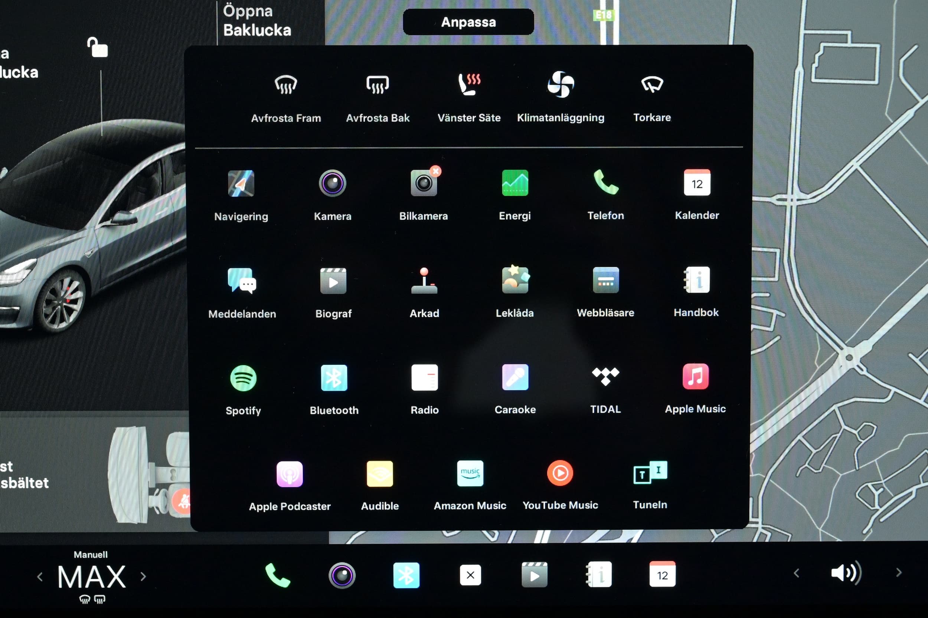Open the Meddelanden messages app
This screenshot has width=928, height=618.
(242, 281)
